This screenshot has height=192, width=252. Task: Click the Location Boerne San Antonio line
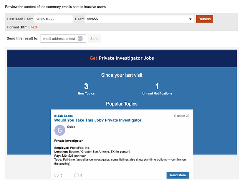[x=92, y=152]
